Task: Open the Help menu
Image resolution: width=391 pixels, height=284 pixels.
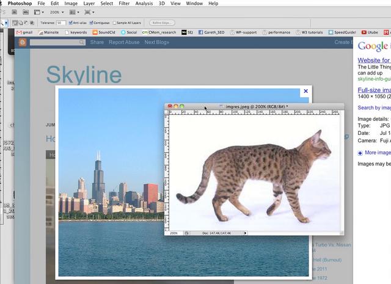Action: coord(213,4)
